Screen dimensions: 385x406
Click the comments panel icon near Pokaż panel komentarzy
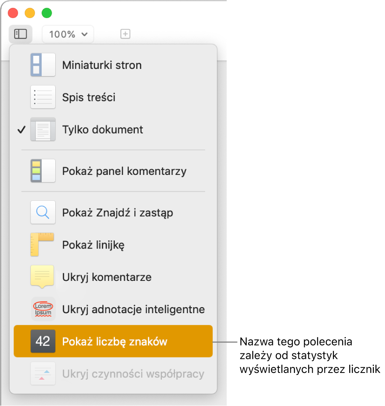pyautogui.click(x=43, y=171)
